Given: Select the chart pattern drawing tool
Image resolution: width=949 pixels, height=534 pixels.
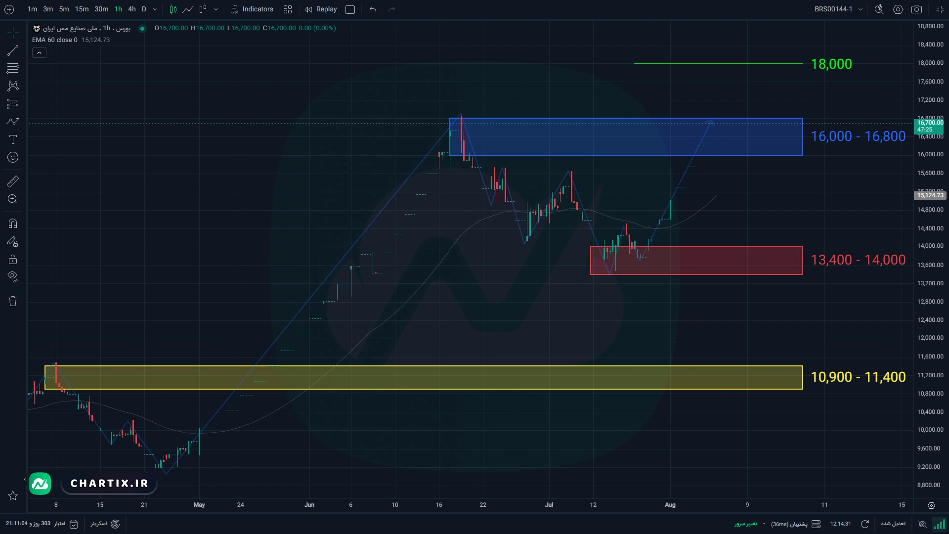Looking at the screenshot, I should click(x=13, y=86).
